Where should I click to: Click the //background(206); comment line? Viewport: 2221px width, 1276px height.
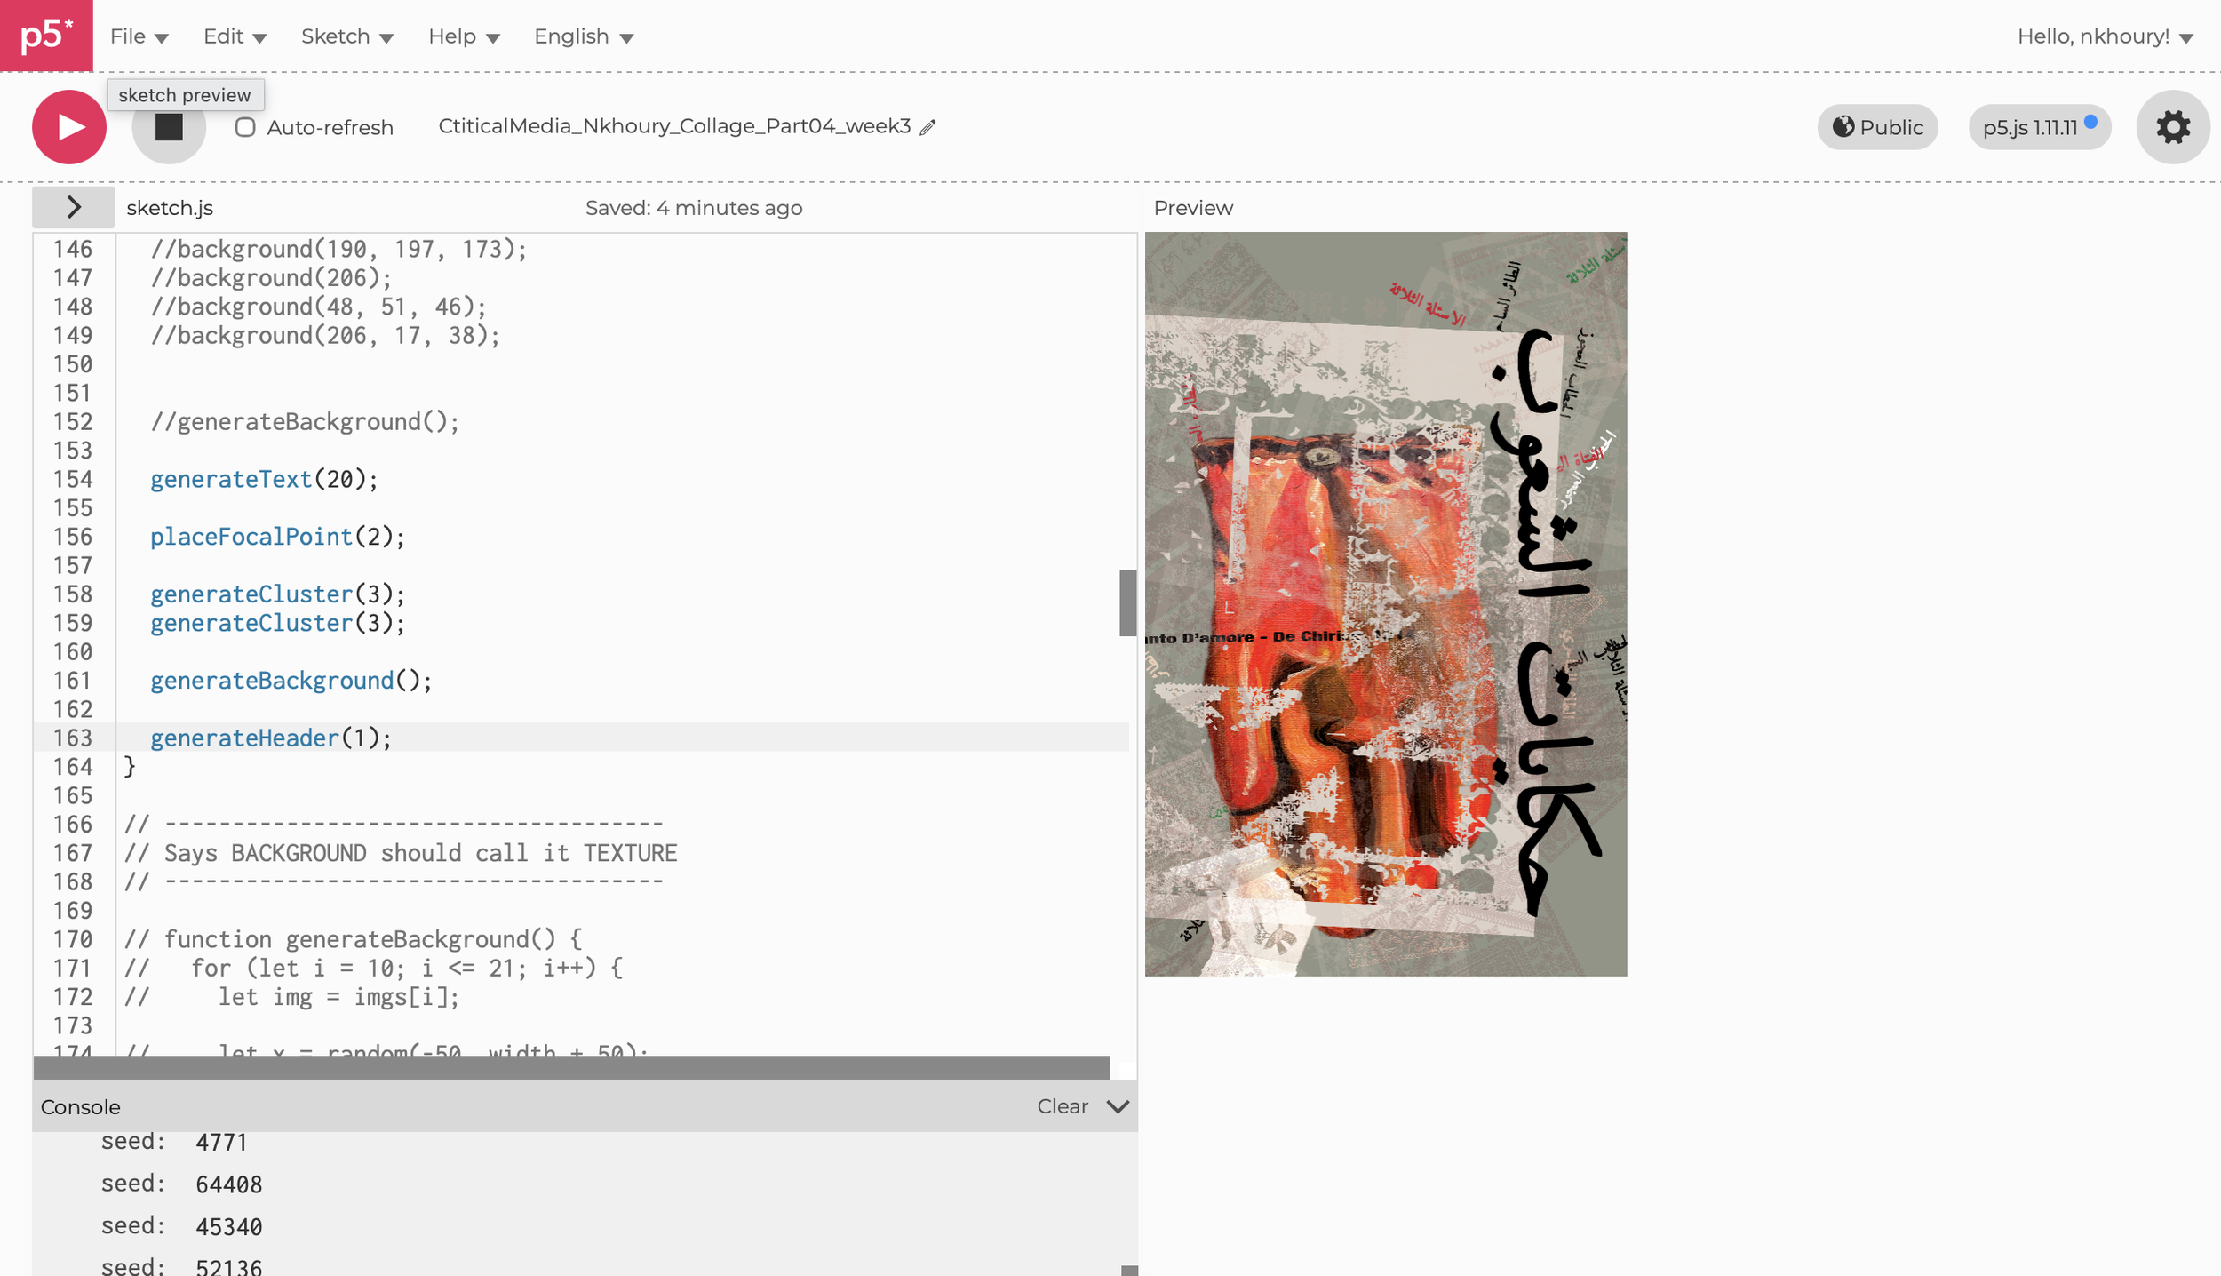click(x=271, y=277)
